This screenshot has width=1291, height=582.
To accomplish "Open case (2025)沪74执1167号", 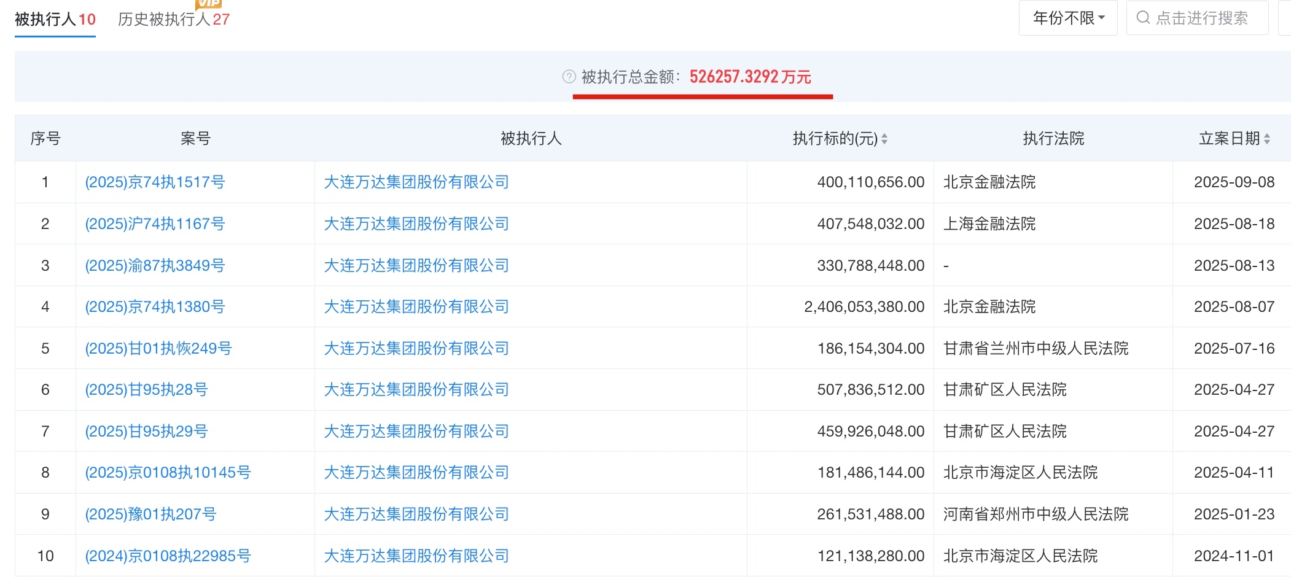I will [155, 224].
